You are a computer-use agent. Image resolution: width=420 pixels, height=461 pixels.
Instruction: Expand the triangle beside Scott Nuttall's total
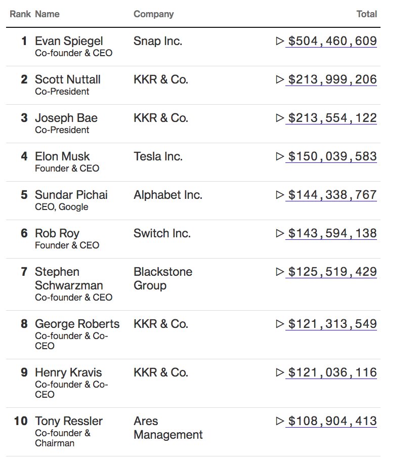coord(280,79)
